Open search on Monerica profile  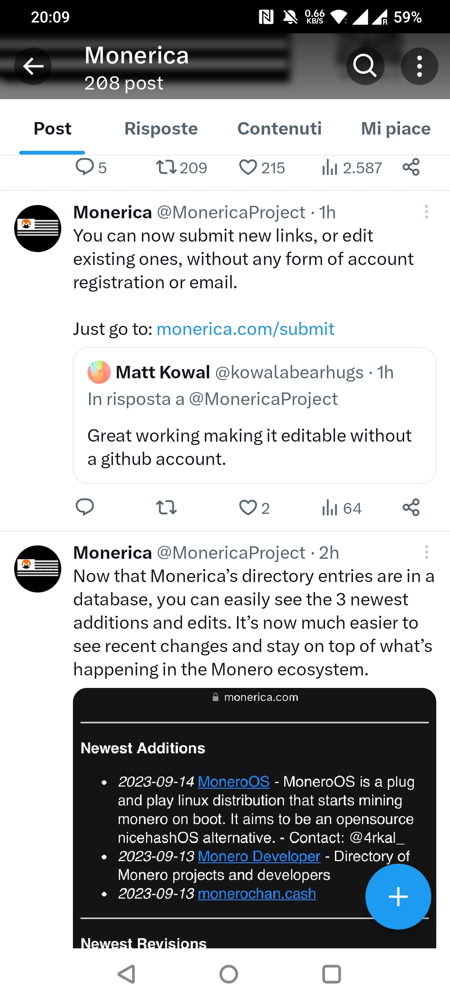click(x=365, y=66)
